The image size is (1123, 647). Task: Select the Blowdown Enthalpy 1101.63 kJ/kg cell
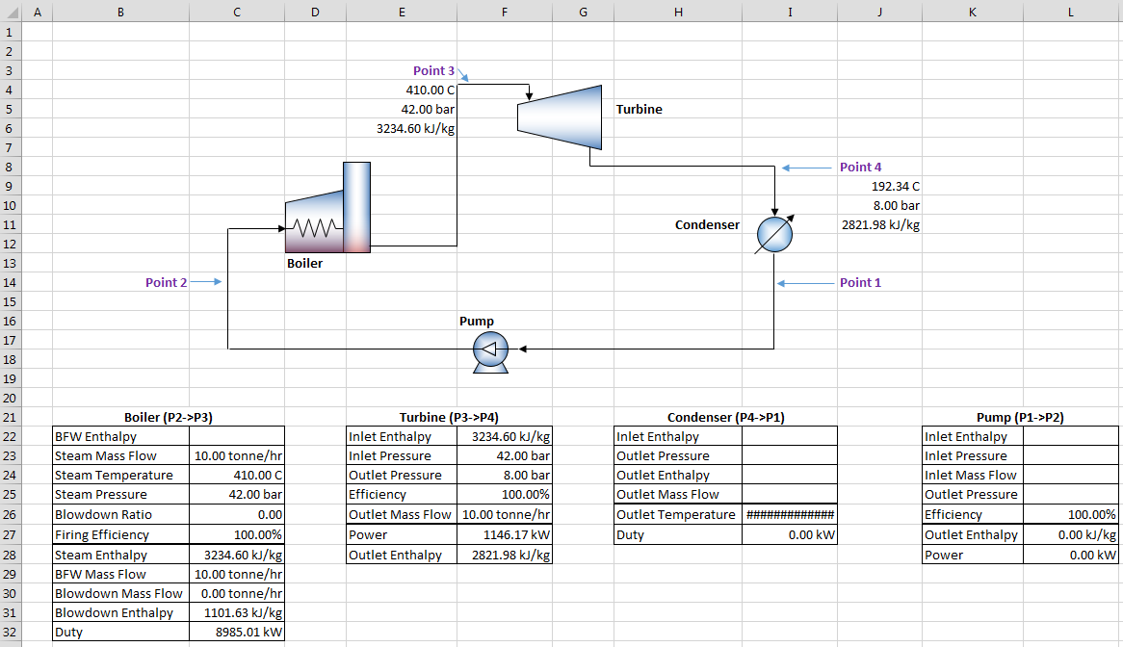point(237,612)
